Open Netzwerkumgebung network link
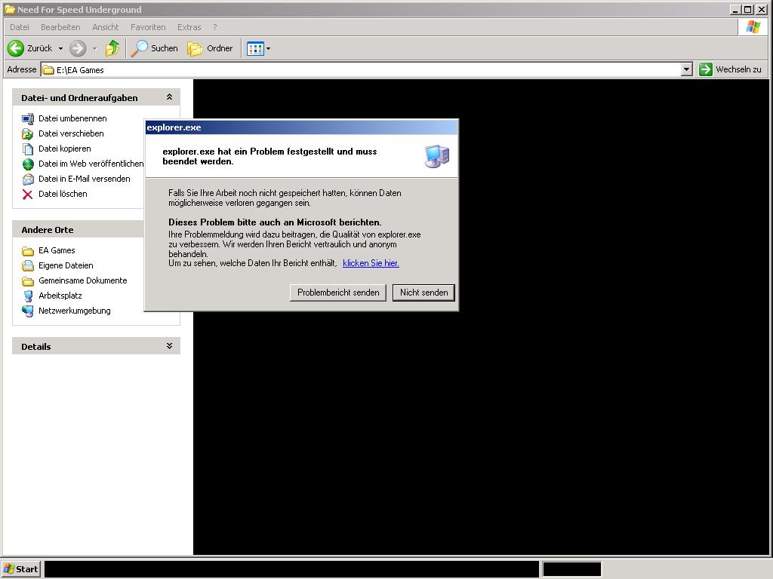773x579 pixels. [75, 311]
